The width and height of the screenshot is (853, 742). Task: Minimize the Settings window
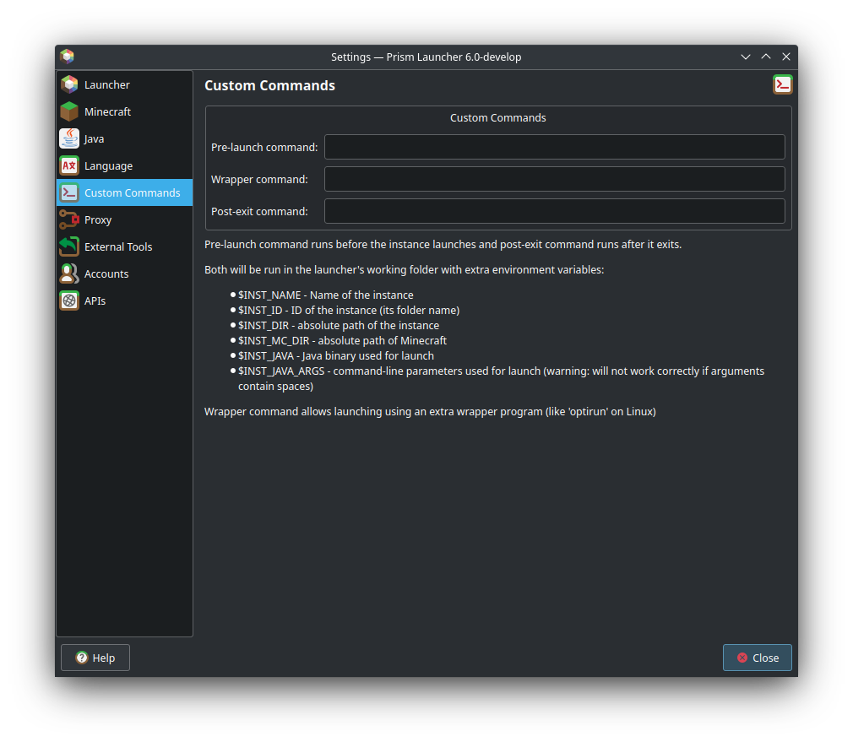click(x=745, y=57)
